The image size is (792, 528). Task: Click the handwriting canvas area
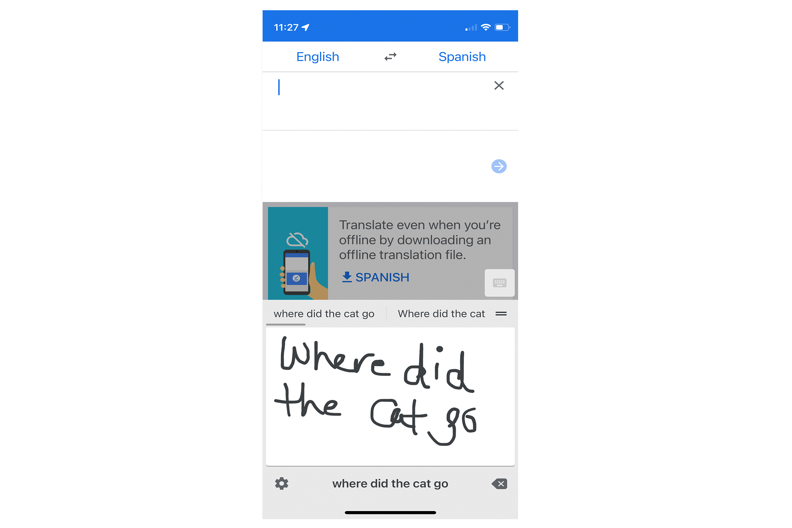pos(391,396)
